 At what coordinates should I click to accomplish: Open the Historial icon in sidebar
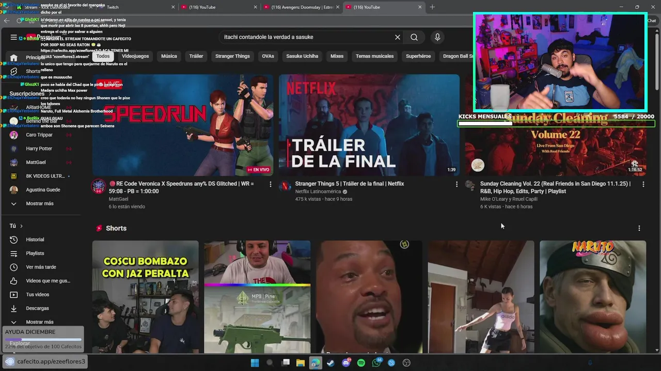click(14, 240)
